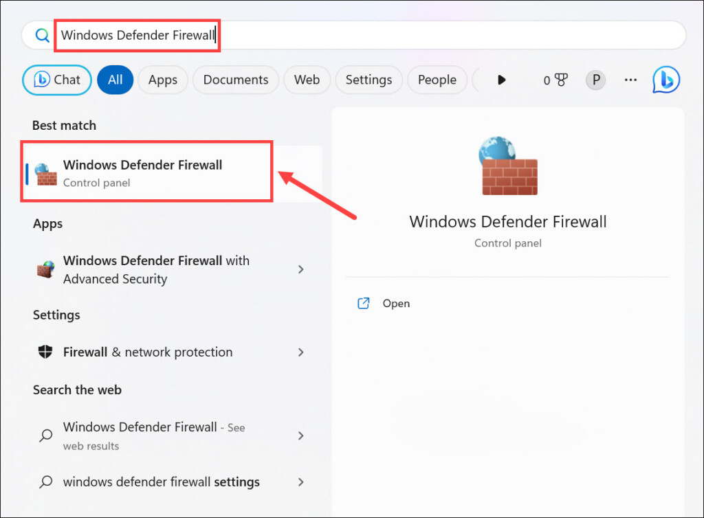Expand Windows Defender Firewall with Advanced Security chevron
This screenshot has width=704, height=518.
(300, 269)
